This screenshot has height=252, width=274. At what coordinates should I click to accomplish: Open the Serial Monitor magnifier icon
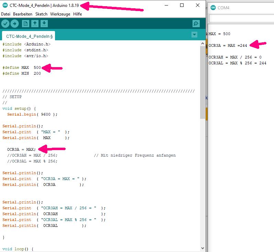coord(196,24)
